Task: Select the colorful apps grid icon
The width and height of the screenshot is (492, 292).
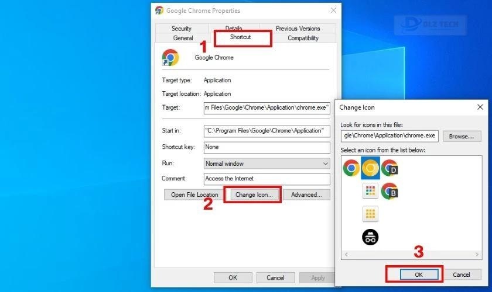Action: click(x=370, y=191)
